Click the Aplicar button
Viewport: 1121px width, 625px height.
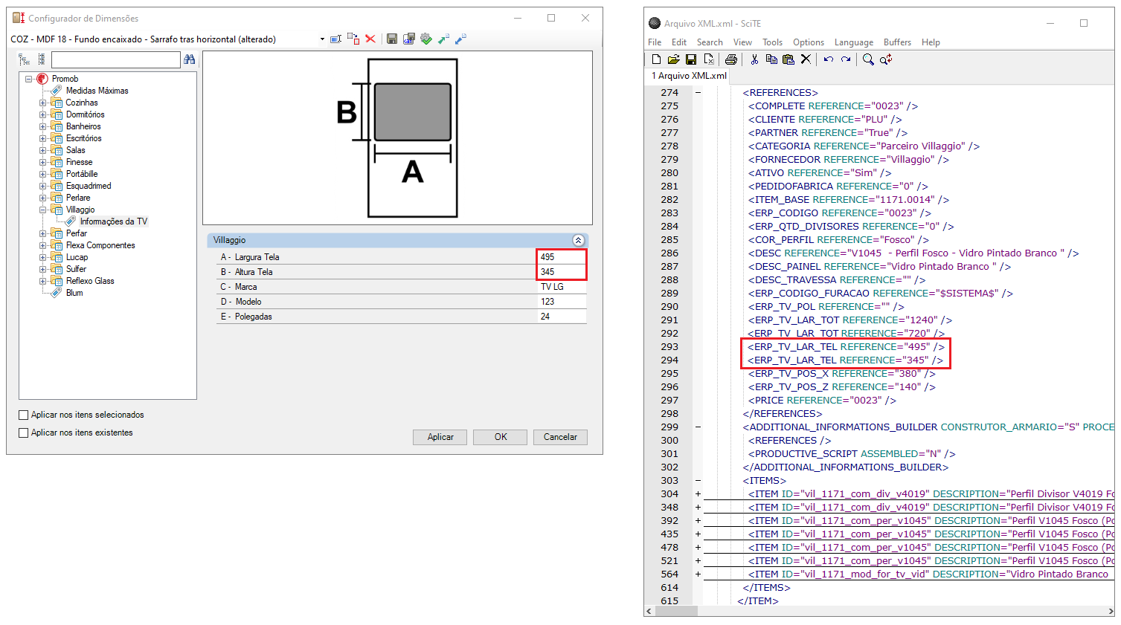click(440, 437)
